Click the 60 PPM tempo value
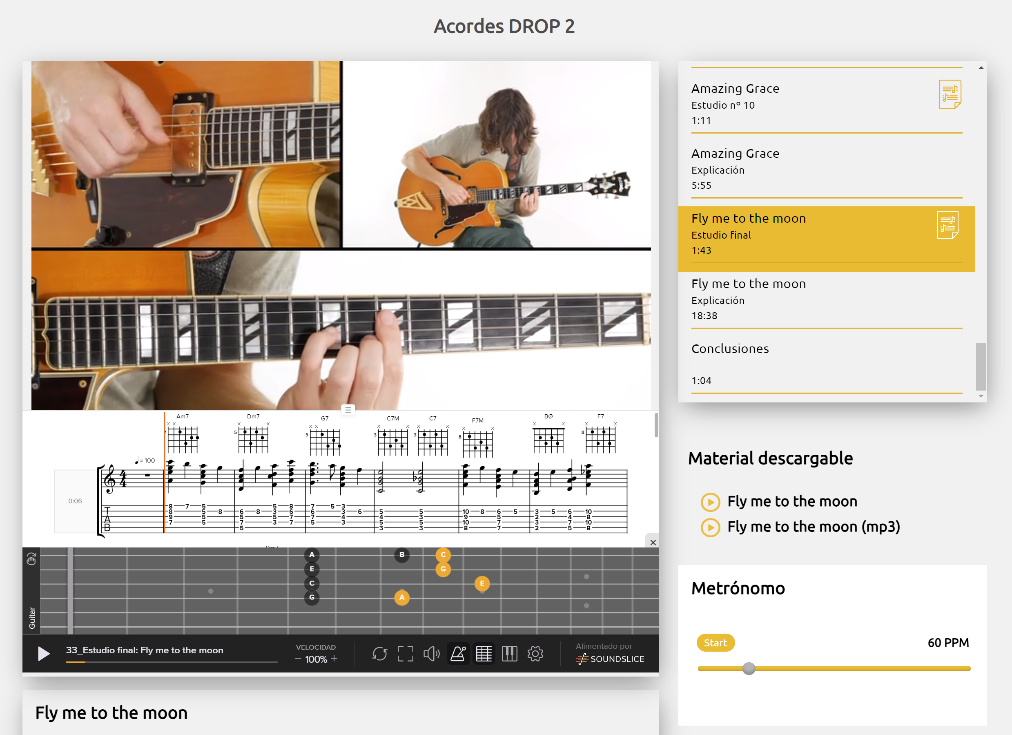 coord(948,643)
